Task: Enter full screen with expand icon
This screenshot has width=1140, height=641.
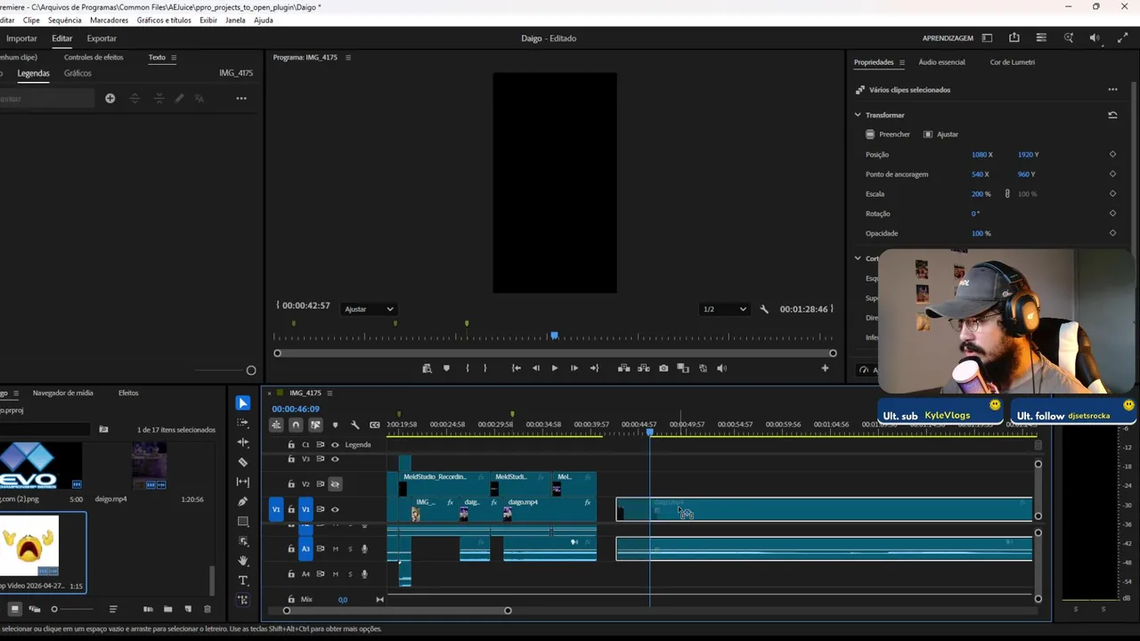Action: point(1122,38)
